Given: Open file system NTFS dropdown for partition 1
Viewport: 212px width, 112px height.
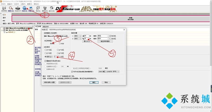Looking at the screenshot, I should coord(78,36).
